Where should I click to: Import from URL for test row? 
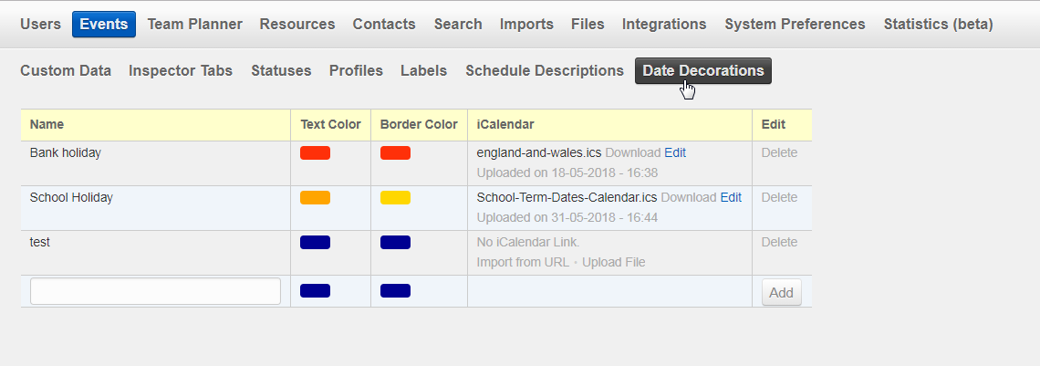click(522, 262)
